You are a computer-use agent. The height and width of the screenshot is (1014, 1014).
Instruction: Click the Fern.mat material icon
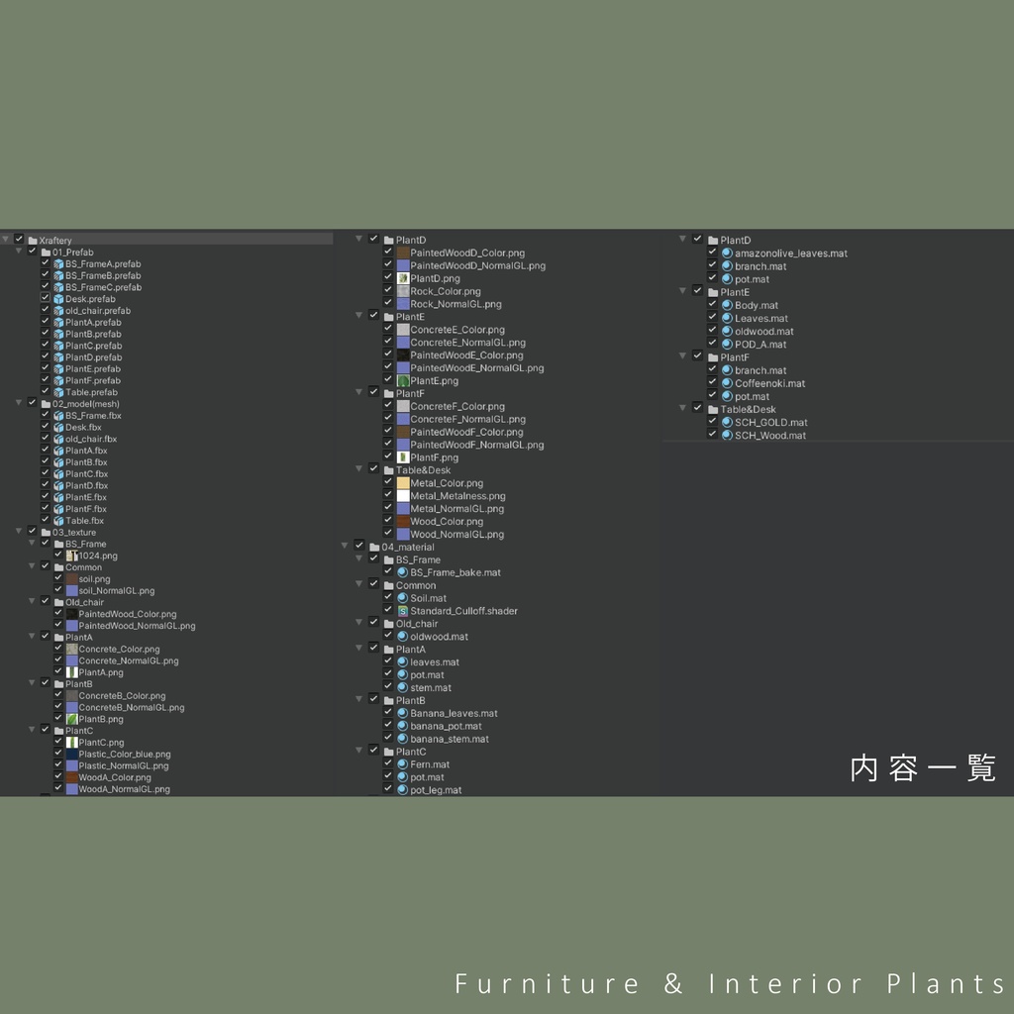402,764
